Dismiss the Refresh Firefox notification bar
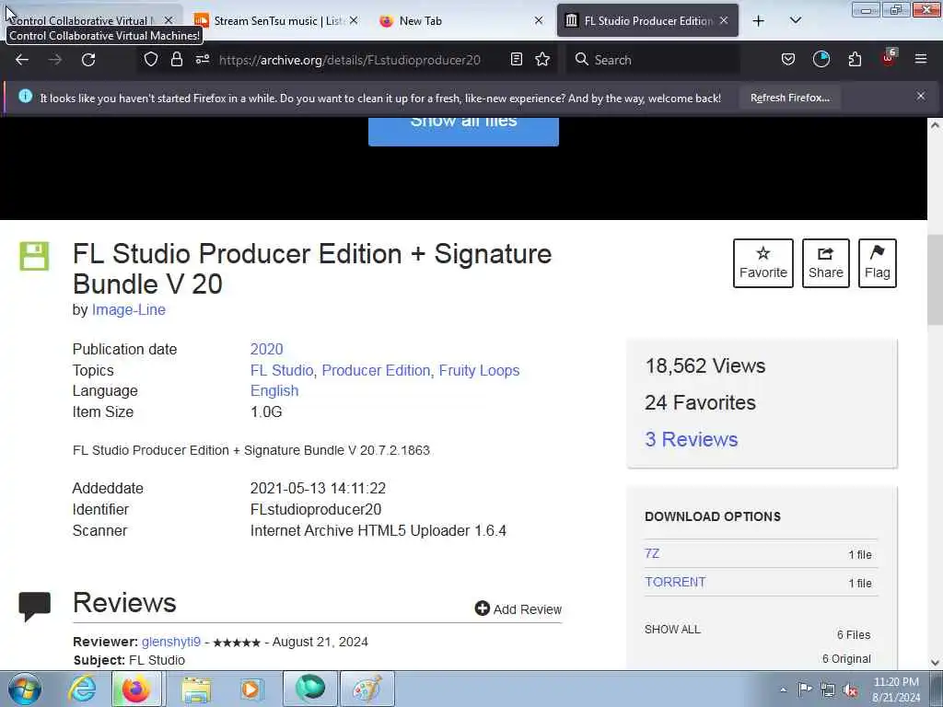 (920, 96)
